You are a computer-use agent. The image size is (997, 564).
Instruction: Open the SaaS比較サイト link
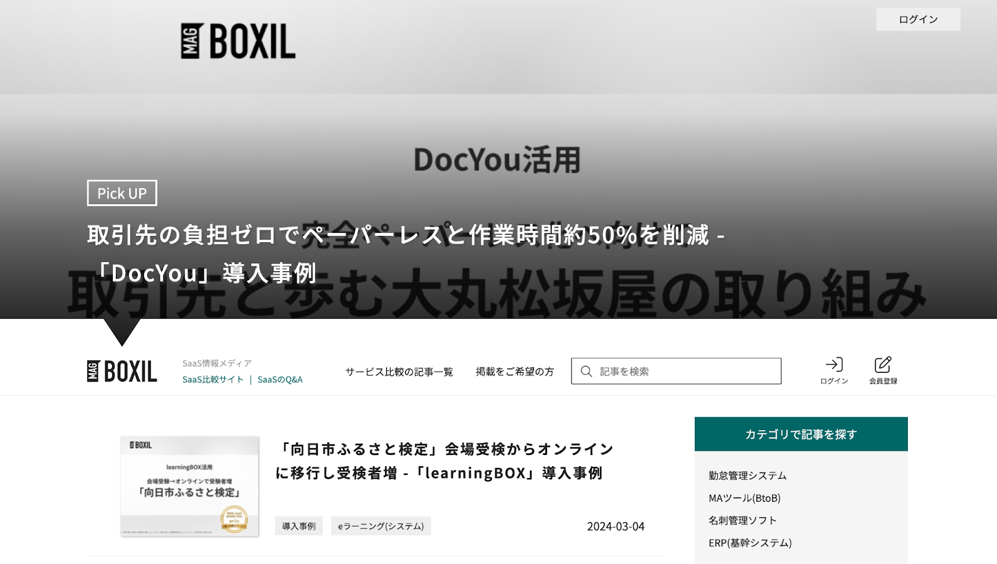point(212,379)
